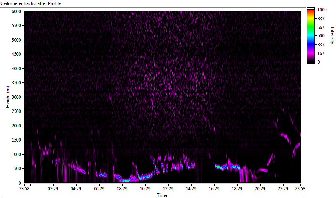Click the 5000 height tick label
This screenshot has width=336, height=198.
(x=16, y=40)
